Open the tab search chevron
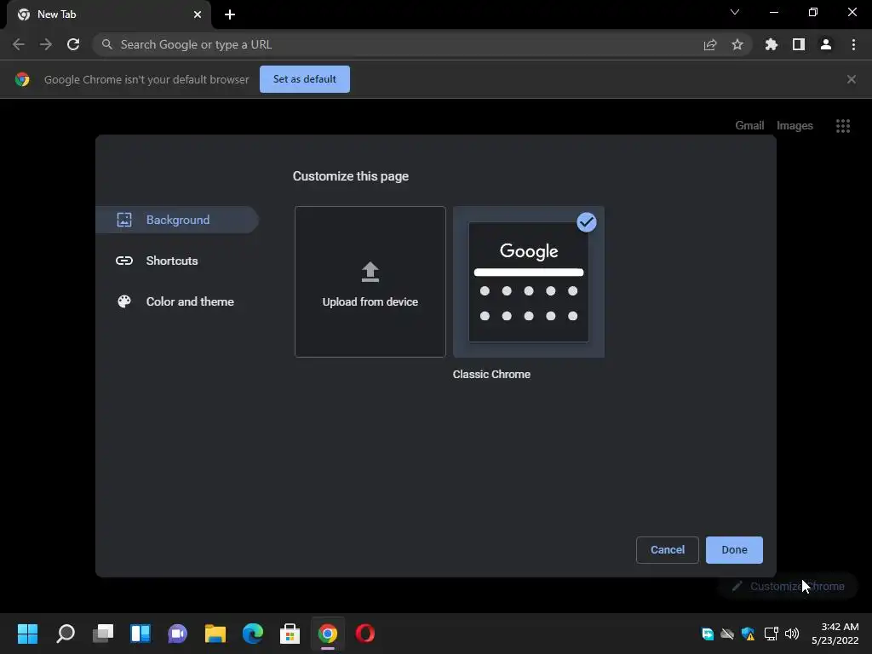Image resolution: width=872 pixels, height=654 pixels. click(735, 12)
